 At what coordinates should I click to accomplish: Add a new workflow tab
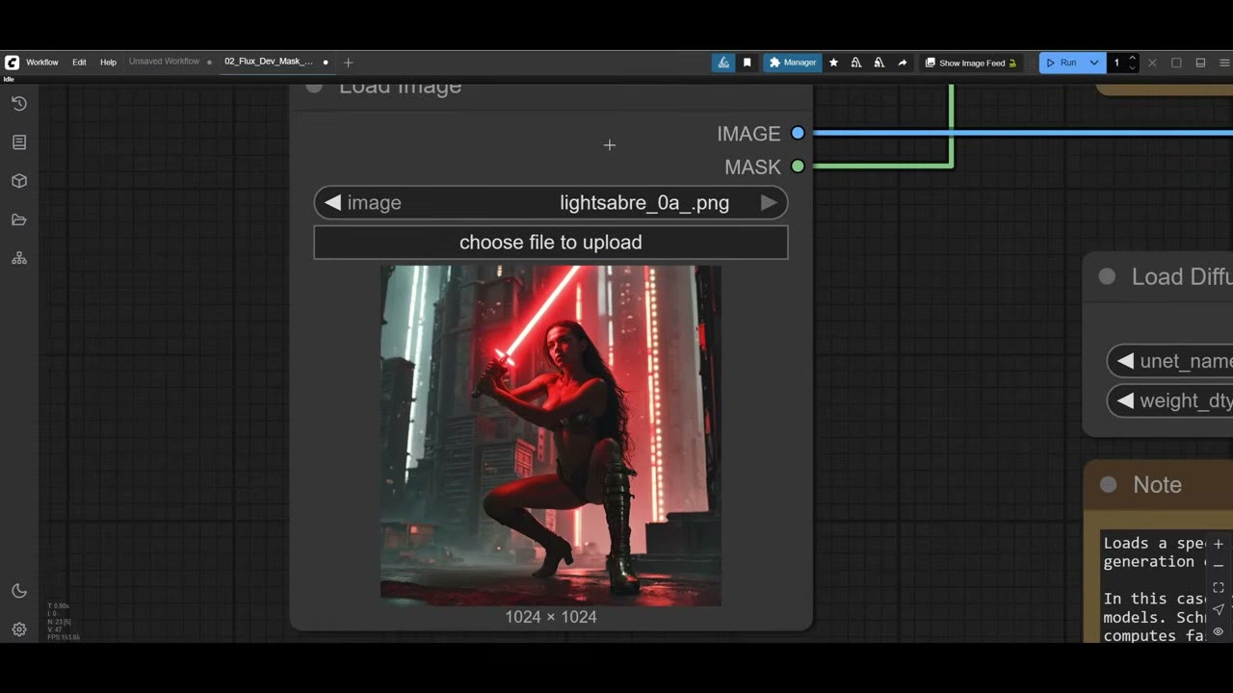(x=349, y=63)
